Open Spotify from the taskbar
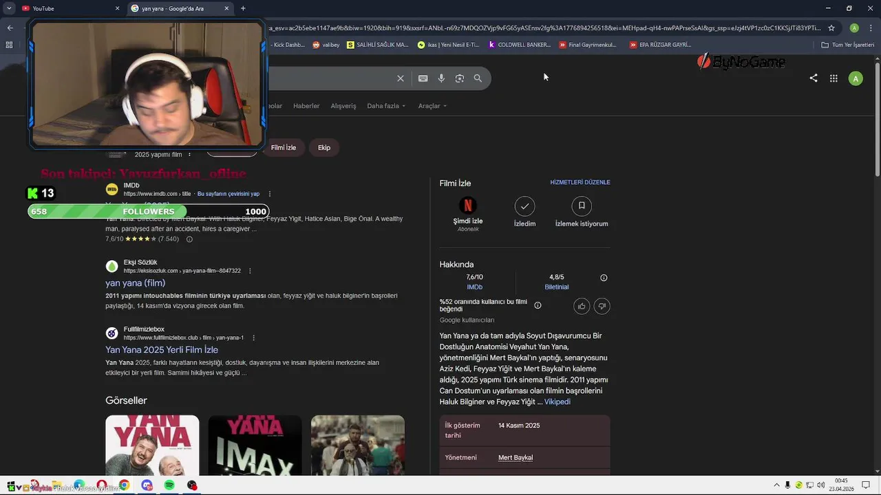 169,485
